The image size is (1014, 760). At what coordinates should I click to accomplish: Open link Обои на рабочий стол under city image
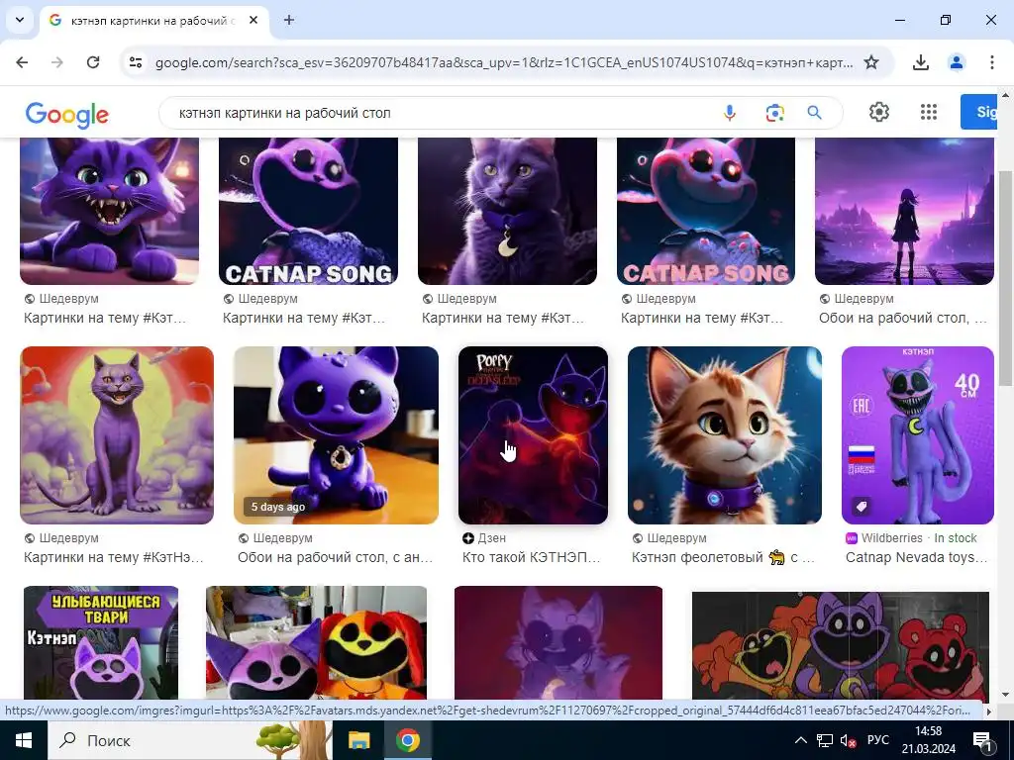pyautogui.click(x=903, y=318)
